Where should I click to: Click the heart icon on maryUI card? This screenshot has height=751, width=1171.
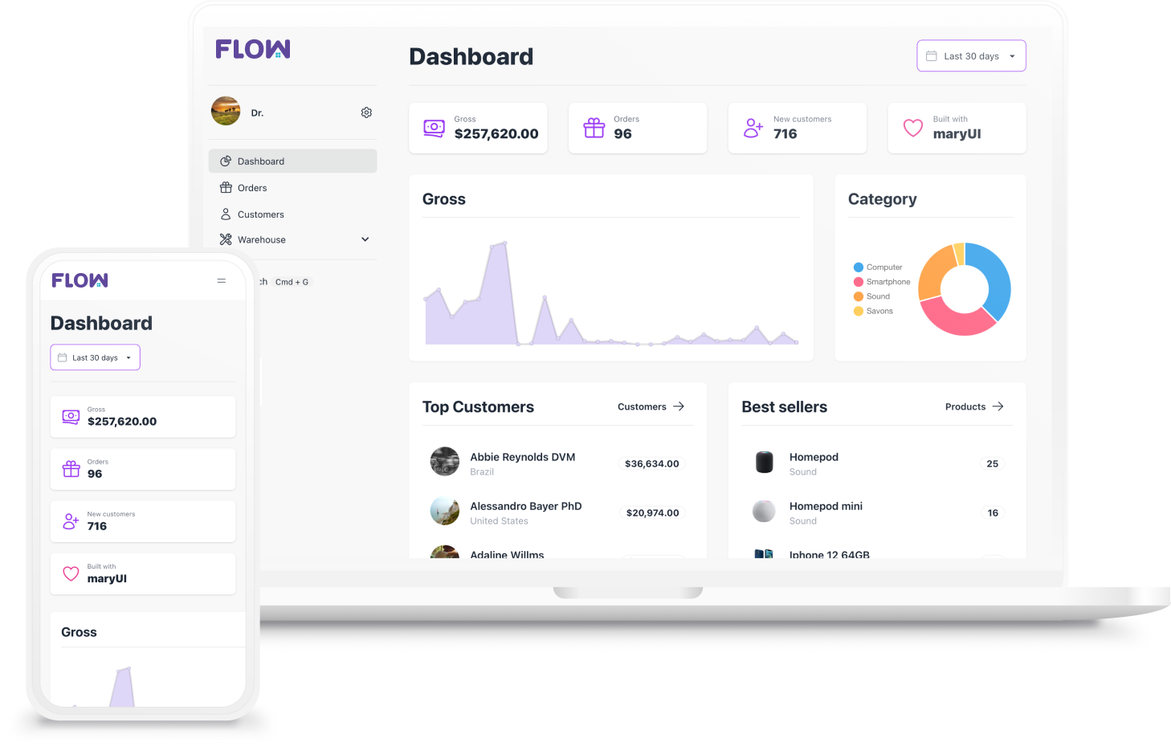(x=912, y=128)
